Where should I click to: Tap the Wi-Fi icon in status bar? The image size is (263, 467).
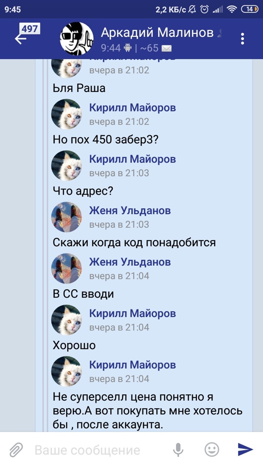[x=231, y=10]
